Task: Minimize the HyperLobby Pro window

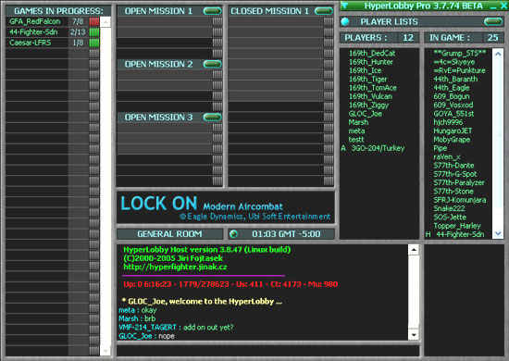Action: [493, 6]
